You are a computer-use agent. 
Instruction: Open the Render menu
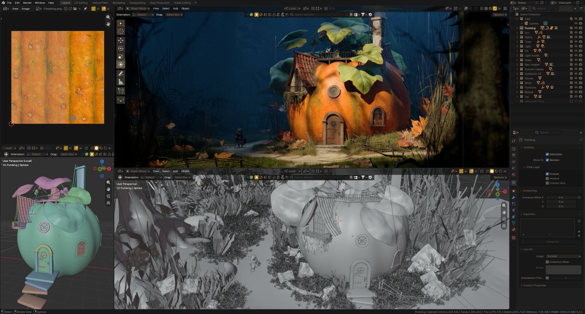(27, 2)
